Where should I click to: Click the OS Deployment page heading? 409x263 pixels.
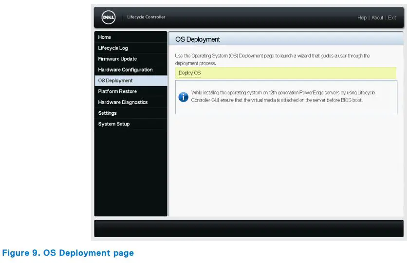coord(198,39)
